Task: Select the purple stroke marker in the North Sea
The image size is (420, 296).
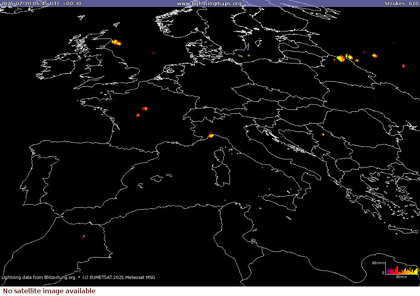Action: [x=153, y=53]
